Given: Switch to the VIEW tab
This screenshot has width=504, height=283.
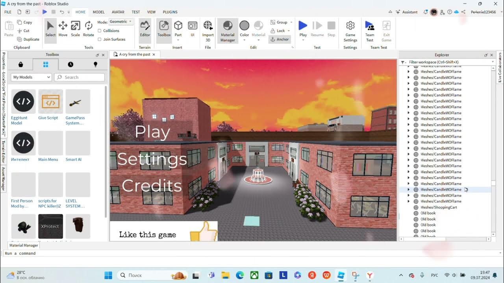Looking at the screenshot, I should [x=151, y=12].
